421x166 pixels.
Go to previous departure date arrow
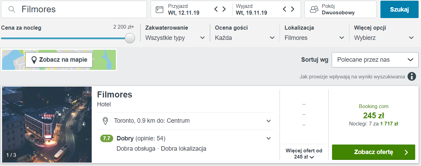[x=285, y=9]
